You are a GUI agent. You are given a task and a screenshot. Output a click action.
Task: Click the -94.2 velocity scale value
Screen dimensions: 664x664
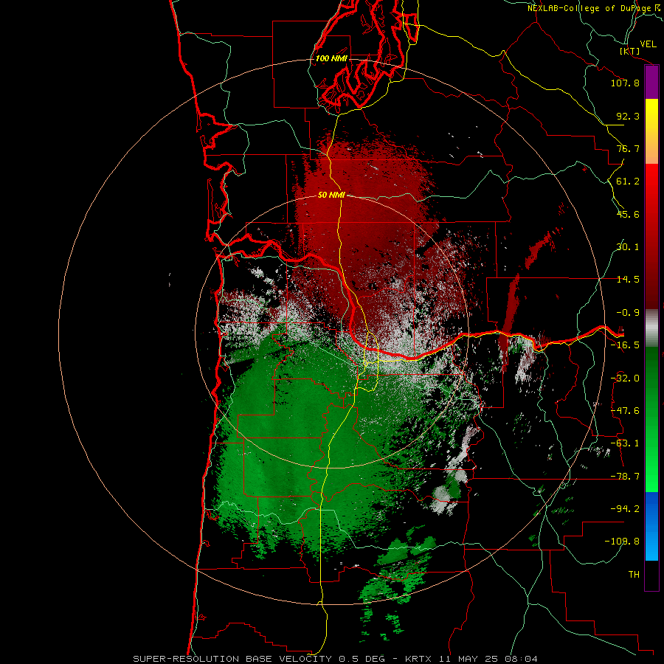pos(625,509)
